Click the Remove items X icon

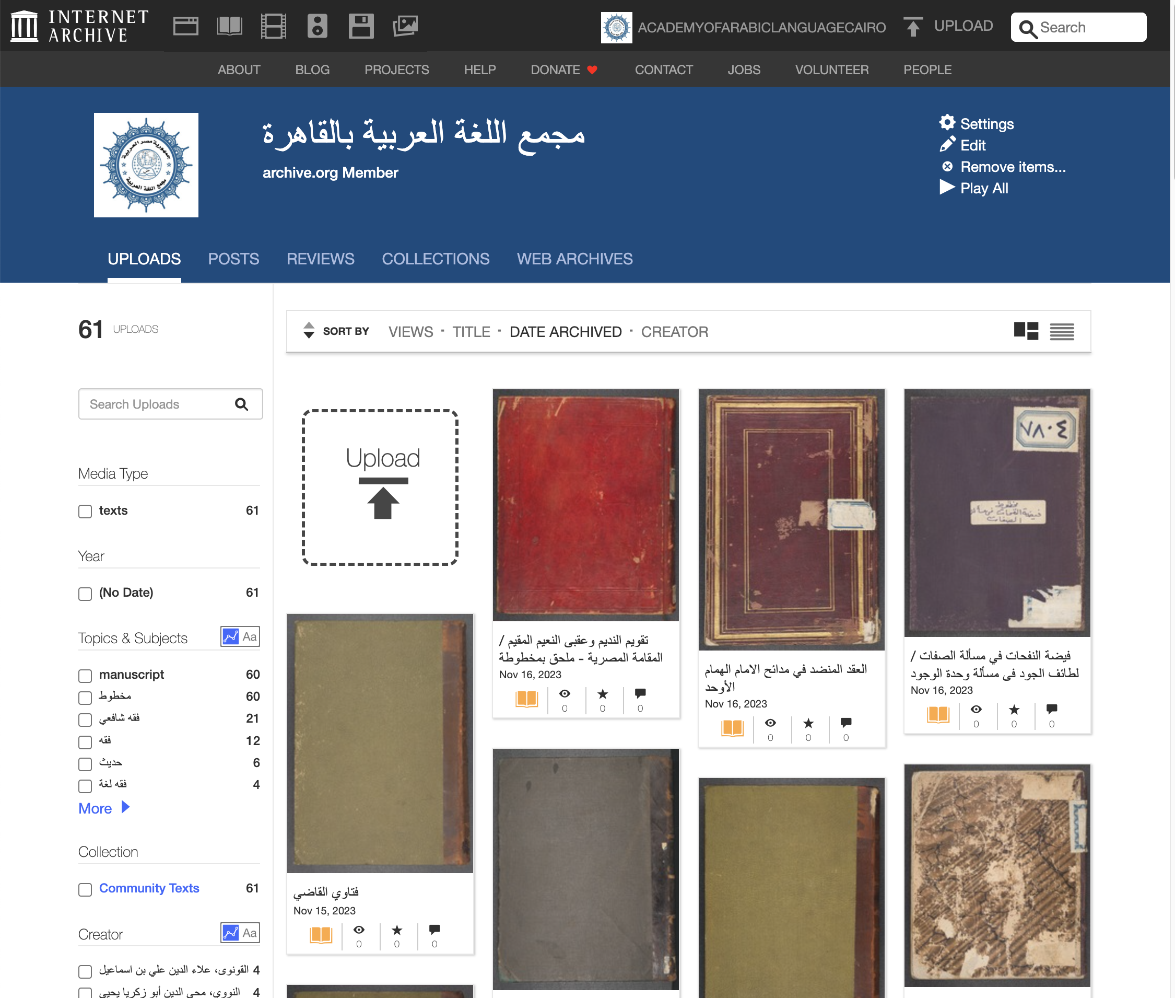pos(947,166)
